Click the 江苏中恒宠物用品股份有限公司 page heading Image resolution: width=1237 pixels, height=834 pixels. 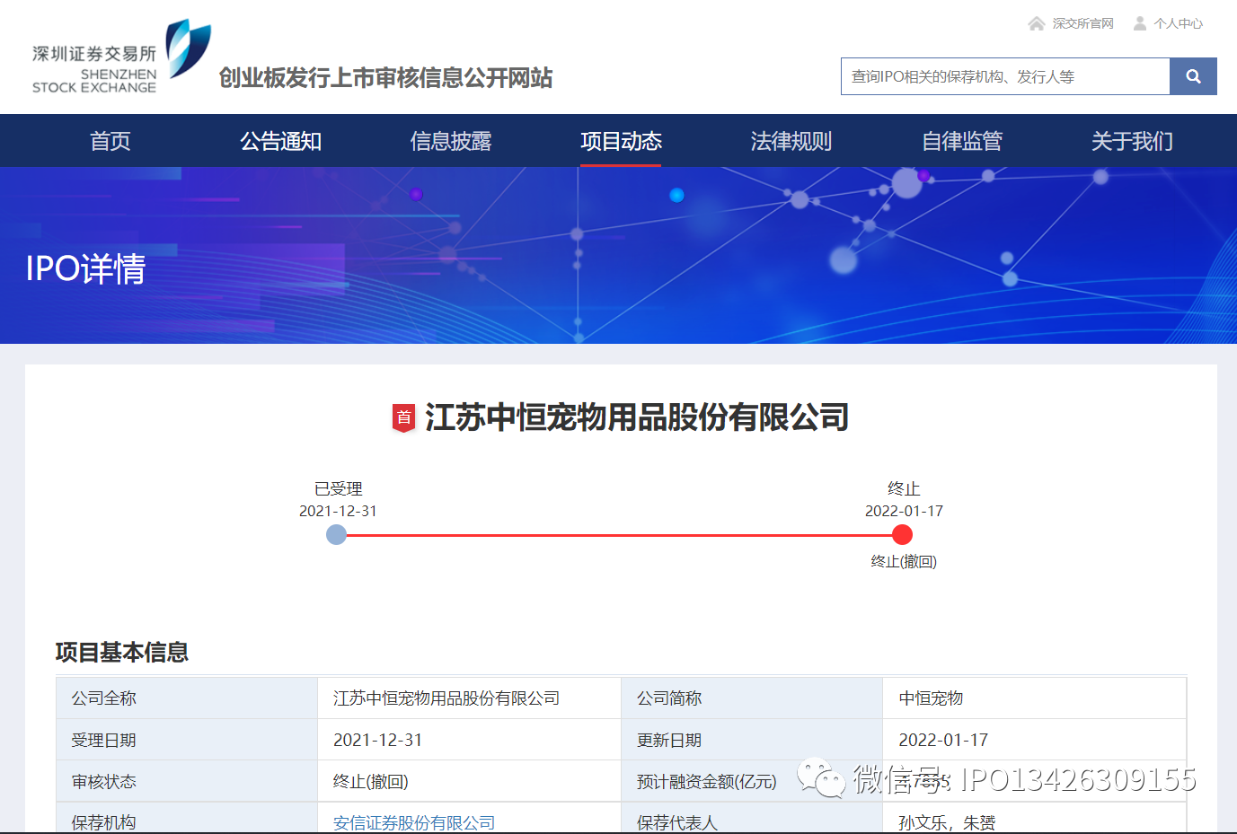click(637, 417)
